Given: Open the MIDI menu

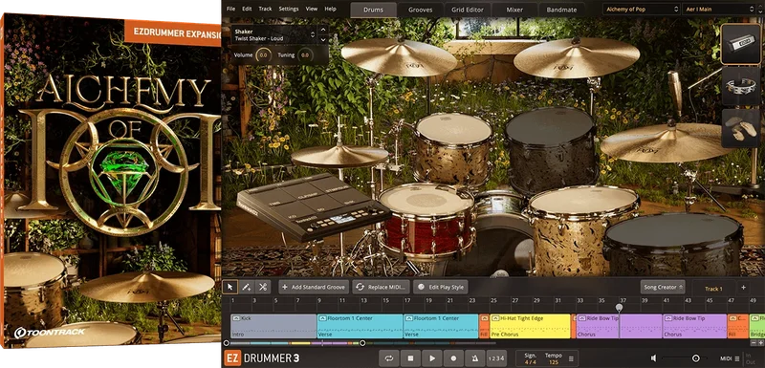Looking at the screenshot, I should pos(726,358).
